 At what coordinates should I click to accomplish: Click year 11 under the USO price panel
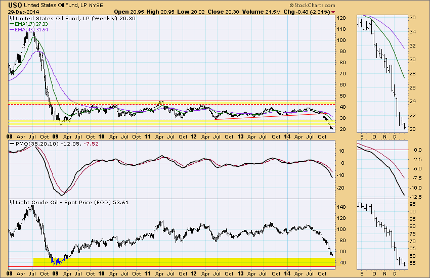tap(148, 136)
